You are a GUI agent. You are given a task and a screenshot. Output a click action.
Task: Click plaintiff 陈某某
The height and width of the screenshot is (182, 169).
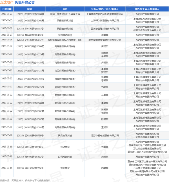click(105, 119)
